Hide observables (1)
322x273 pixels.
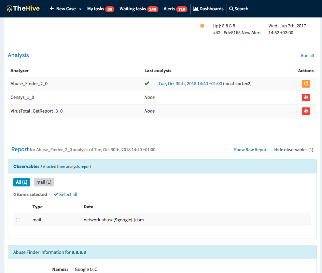pyautogui.click(x=294, y=150)
